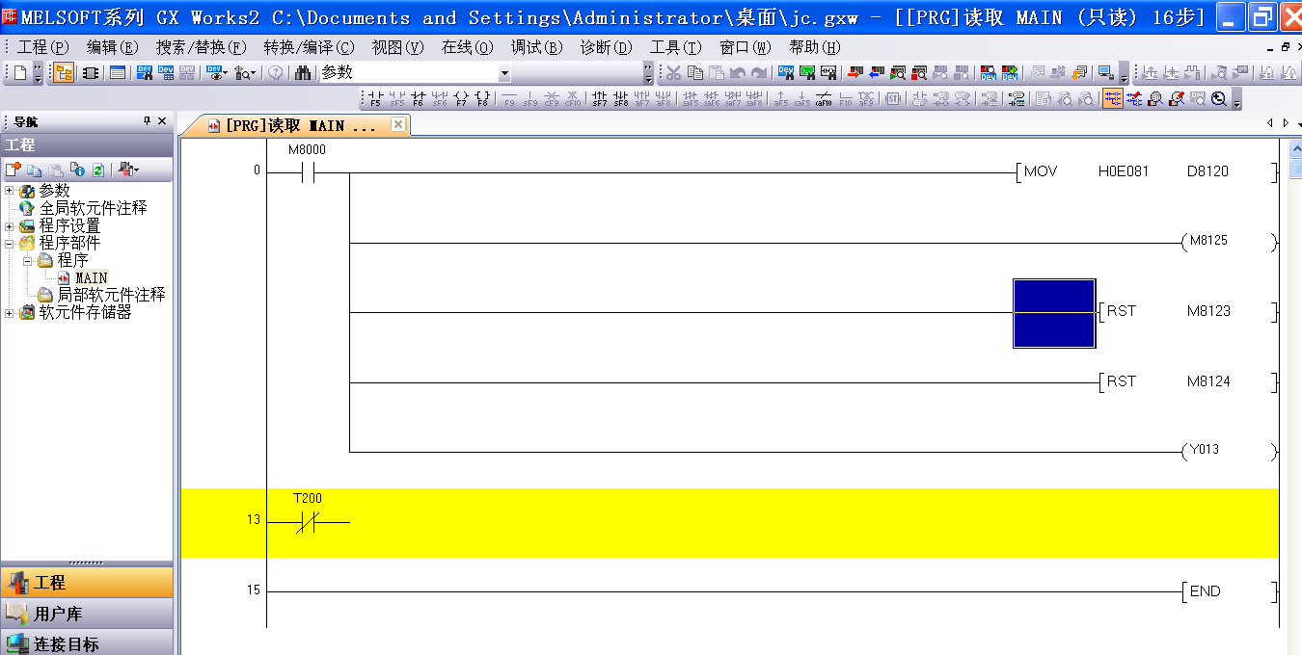Open the 在线(O) menu
The width and height of the screenshot is (1302, 655).
(467, 47)
